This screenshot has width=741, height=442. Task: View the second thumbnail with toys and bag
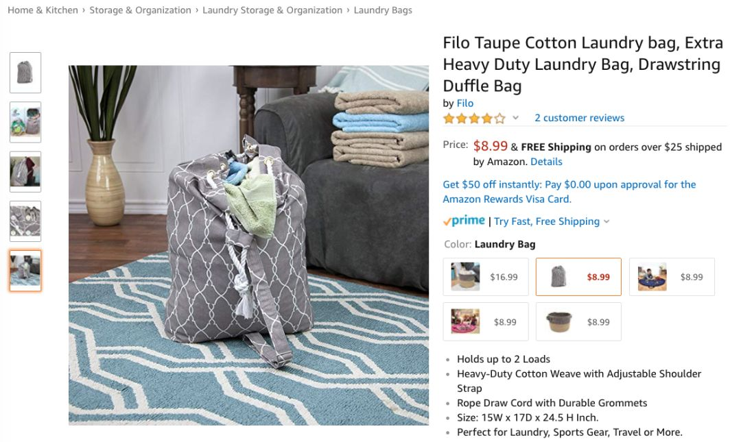pos(25,122)
